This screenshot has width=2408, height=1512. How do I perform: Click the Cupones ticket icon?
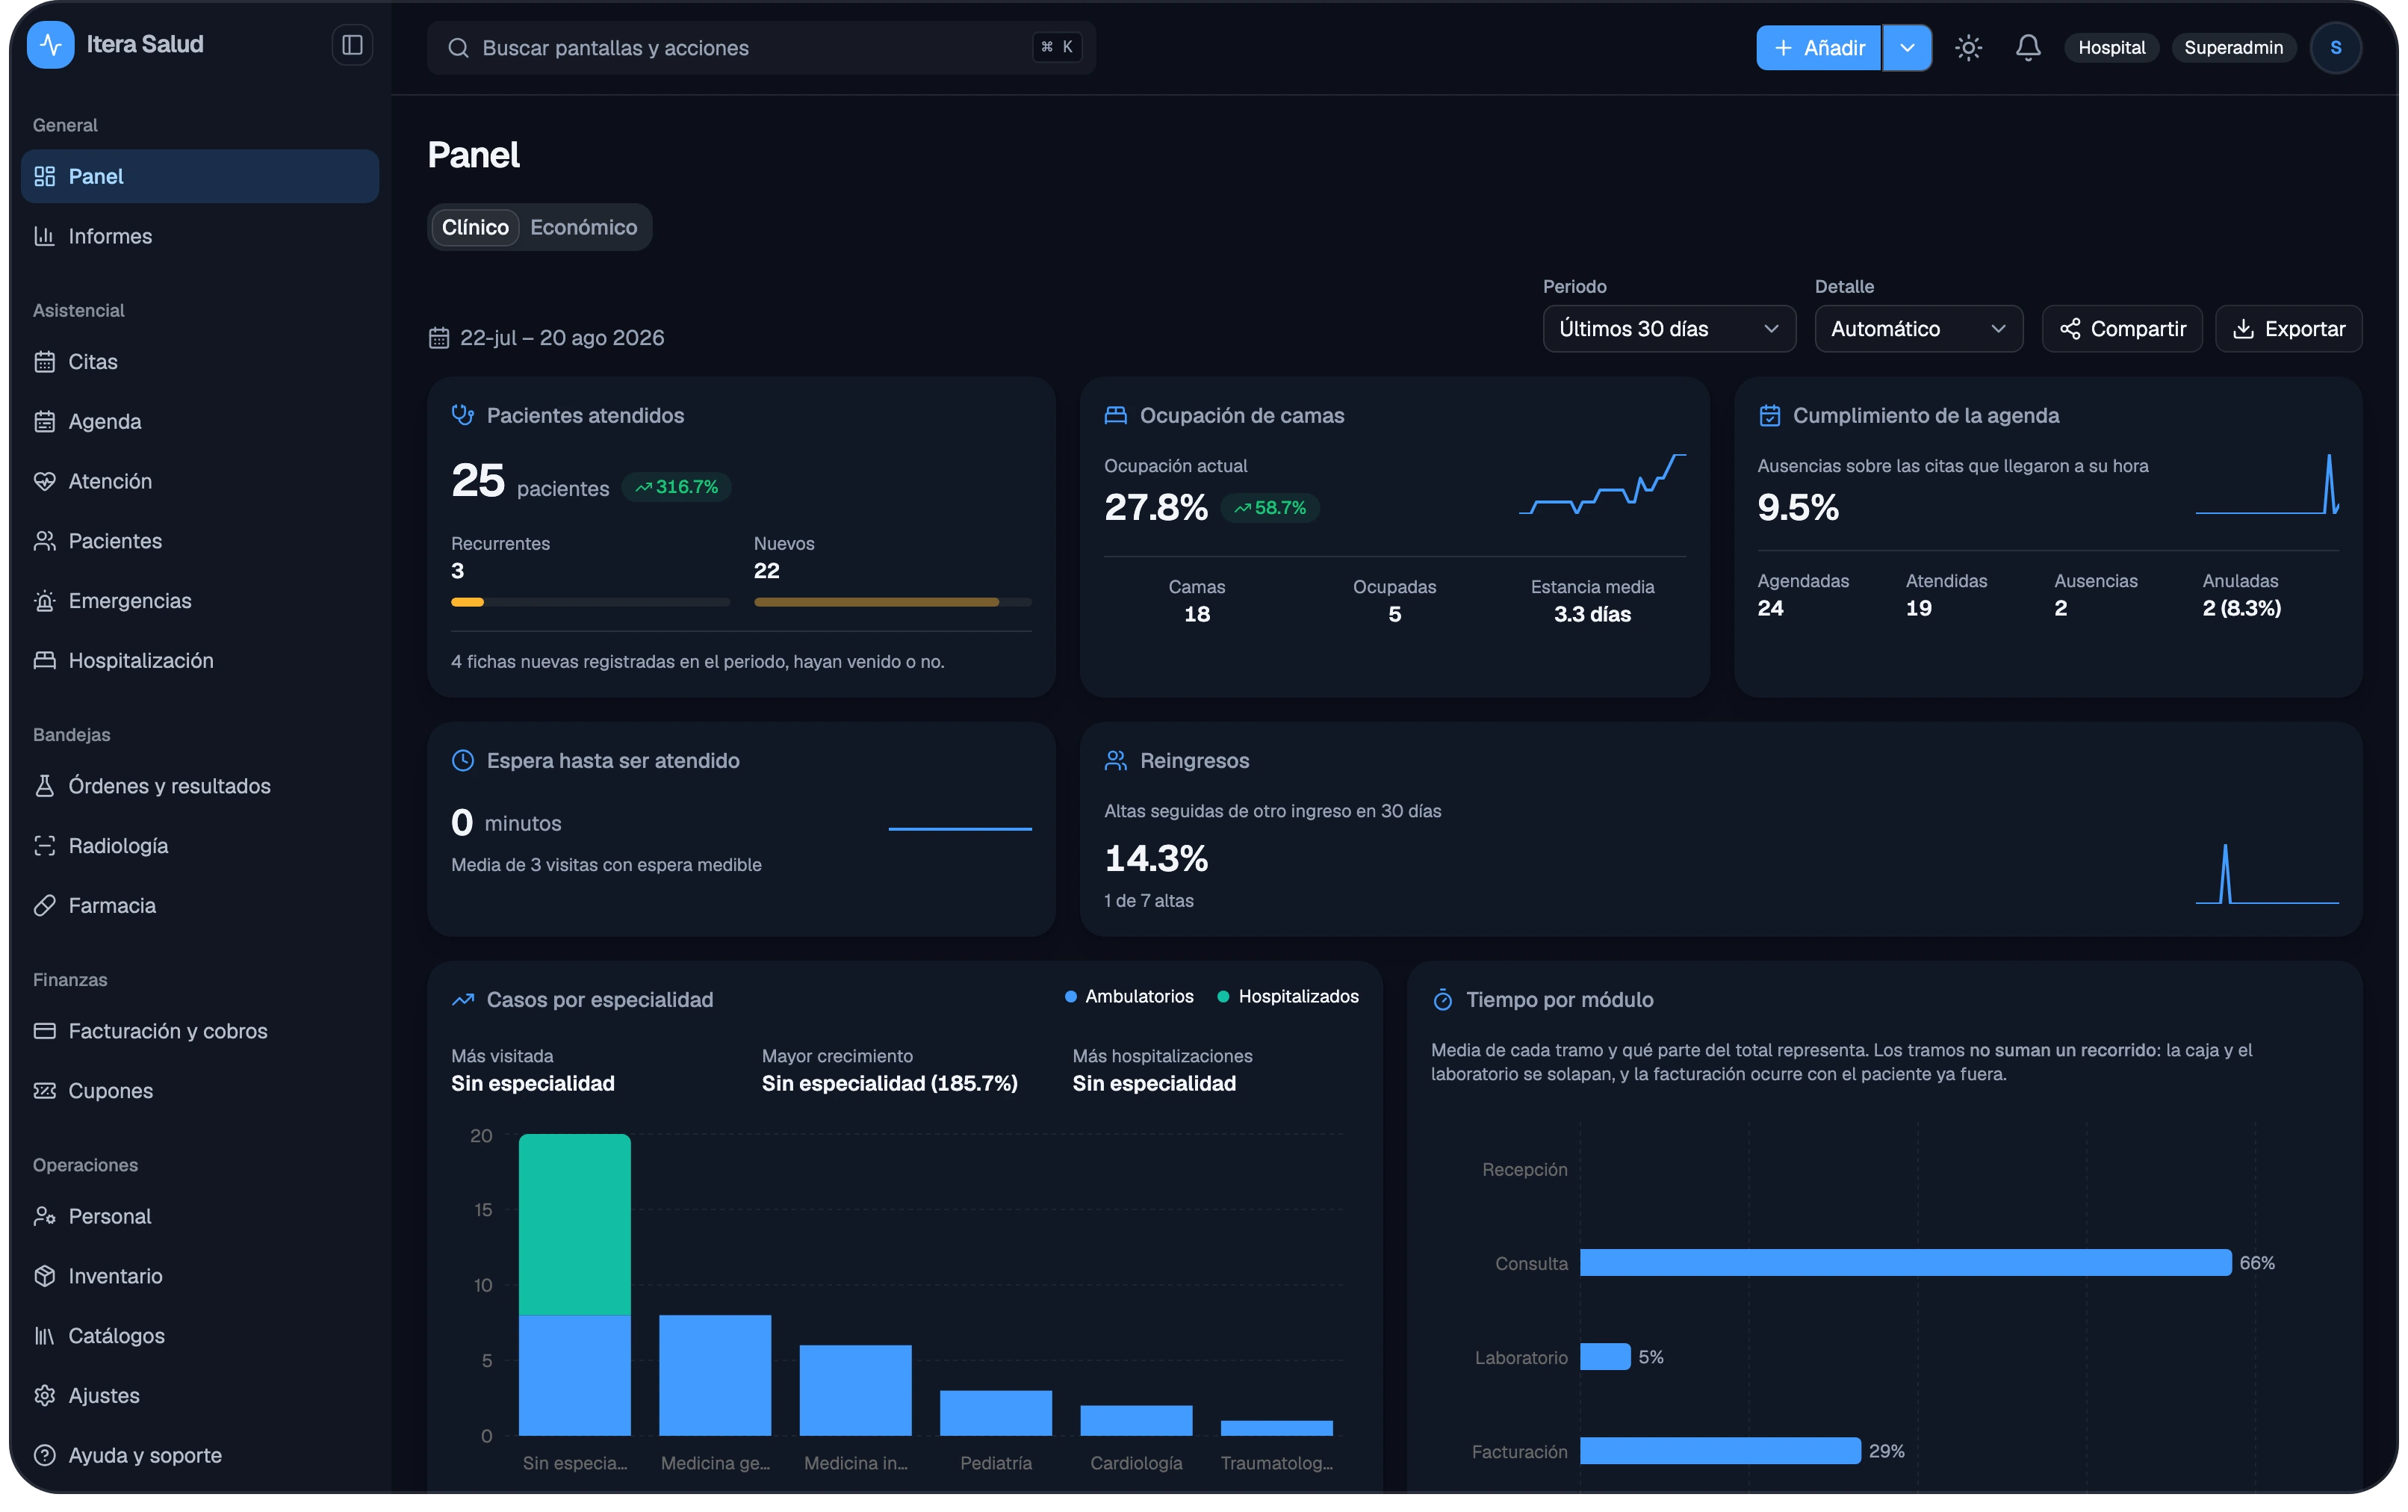pyautogui.click(x=44, y=1091)
